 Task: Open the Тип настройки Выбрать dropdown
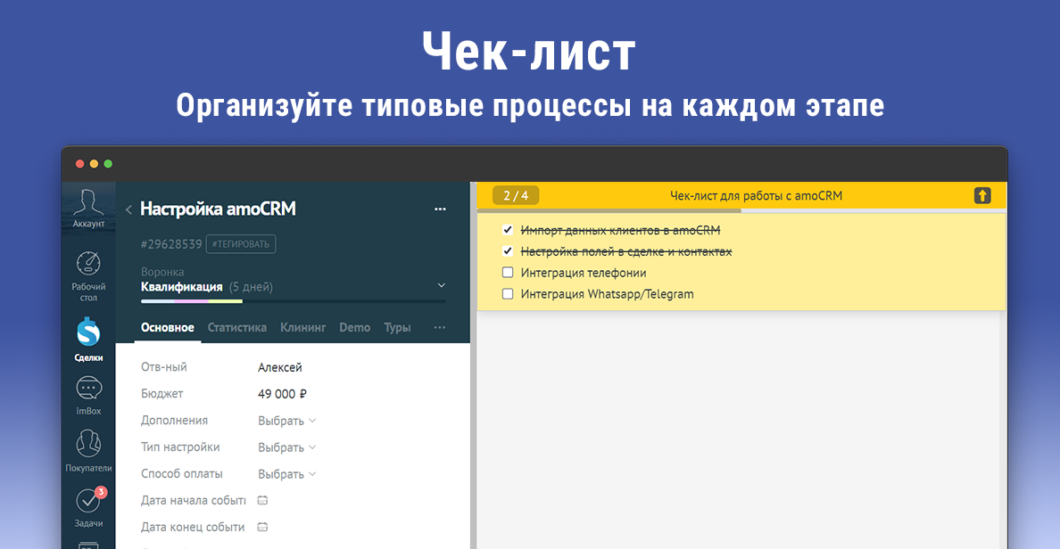point(286,447)
